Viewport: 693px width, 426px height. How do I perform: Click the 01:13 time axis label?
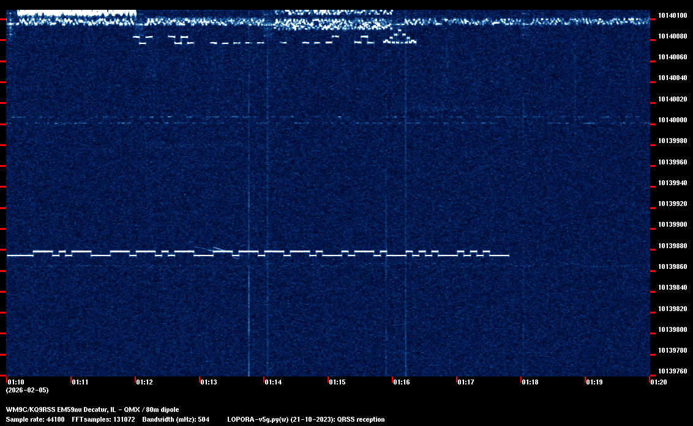209,382
